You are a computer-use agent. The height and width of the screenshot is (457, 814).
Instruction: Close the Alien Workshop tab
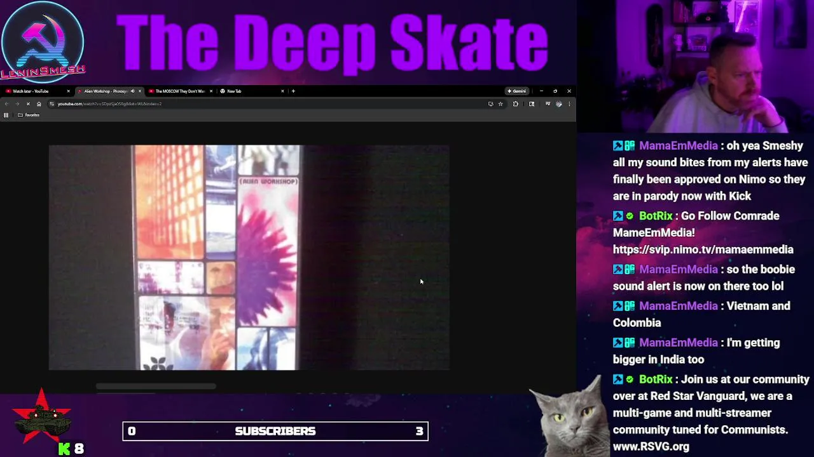(x=140, y=91)
